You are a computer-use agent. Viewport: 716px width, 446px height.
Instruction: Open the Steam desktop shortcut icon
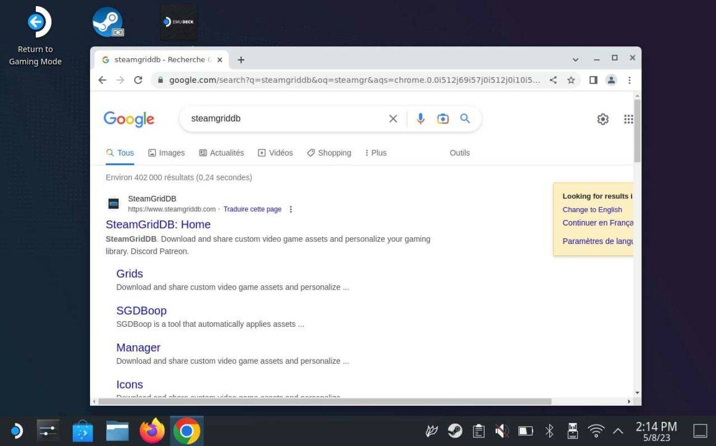point(108,22)
